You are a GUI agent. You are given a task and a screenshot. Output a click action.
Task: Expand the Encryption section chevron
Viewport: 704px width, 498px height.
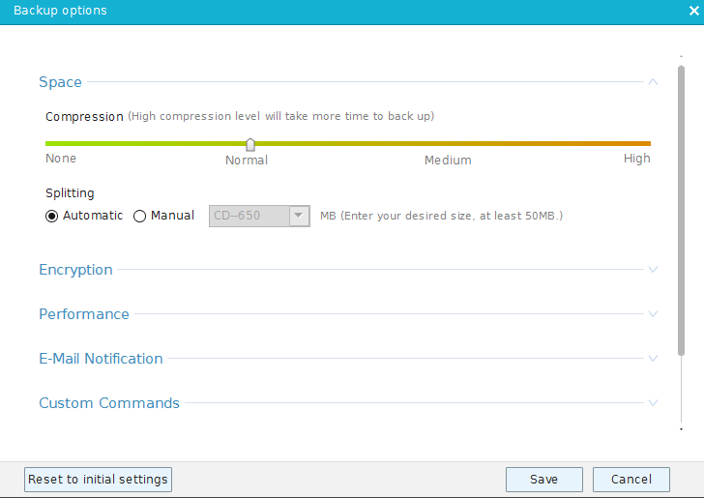click(x=654, y=270)
